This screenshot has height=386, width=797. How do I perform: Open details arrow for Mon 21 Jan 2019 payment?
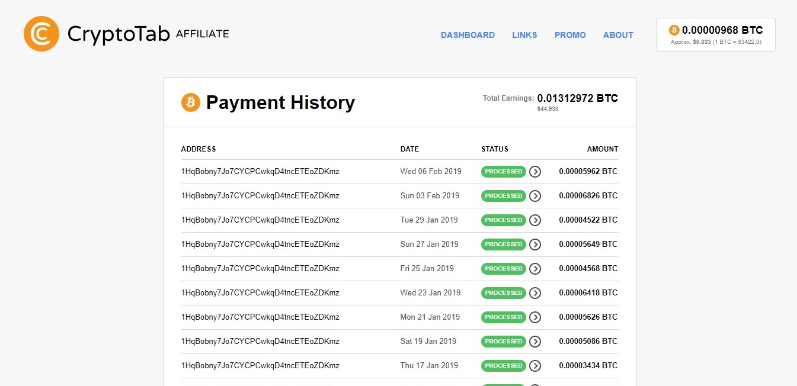pyautogui.click(x=535, y=317)
